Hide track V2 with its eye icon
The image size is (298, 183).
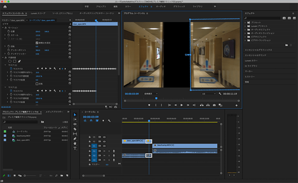pos(104,141)
